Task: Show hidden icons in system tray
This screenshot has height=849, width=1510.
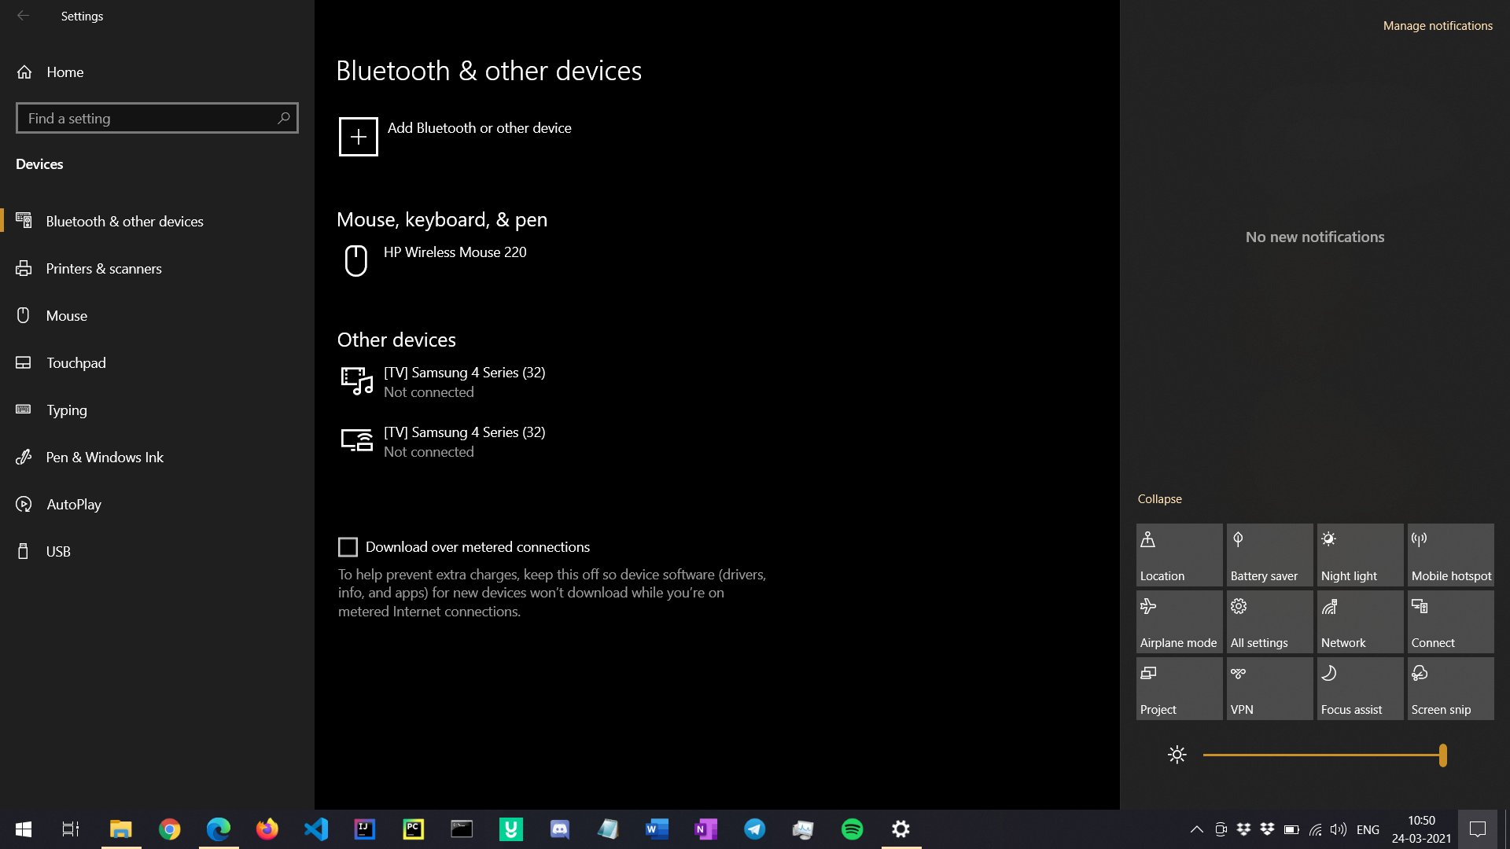Action: (x=1196, y=829)
